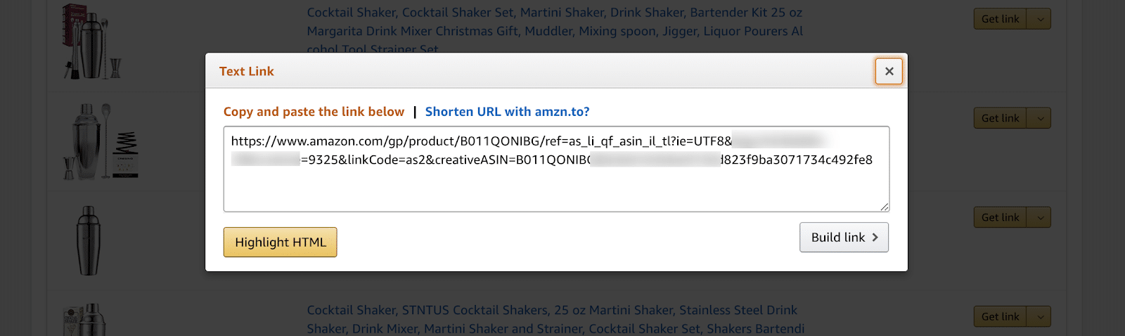This screenshot has width=1125, height=336.
Task: Open the single black cocktail shaker thumbnail
Action: pyautogui.click(x=89, y=240)
